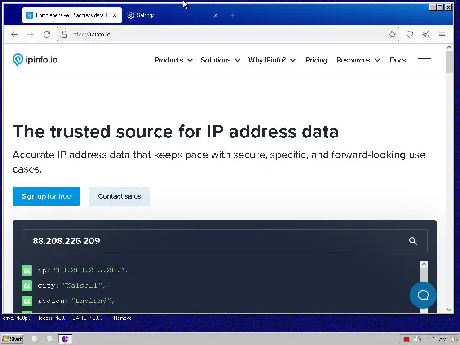Go back using the browser back arrow

[14, 34]
